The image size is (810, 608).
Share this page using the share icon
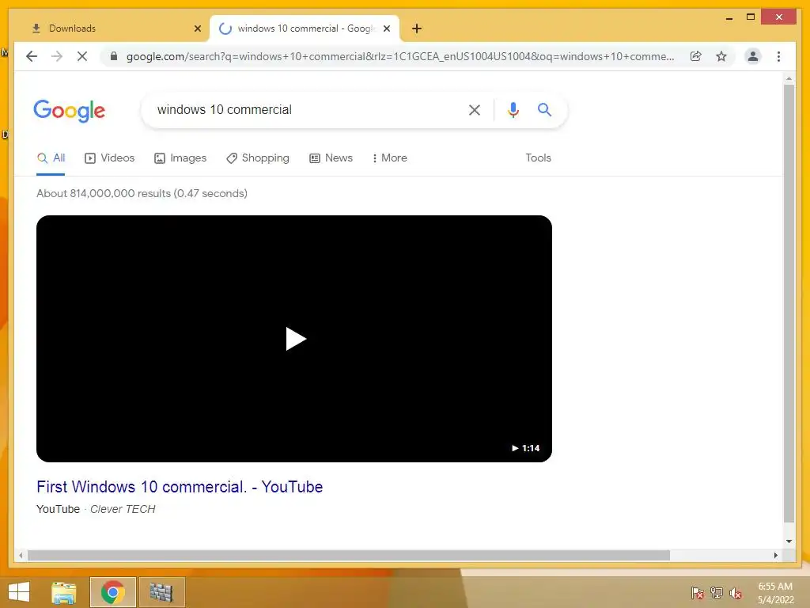[696, 56]
